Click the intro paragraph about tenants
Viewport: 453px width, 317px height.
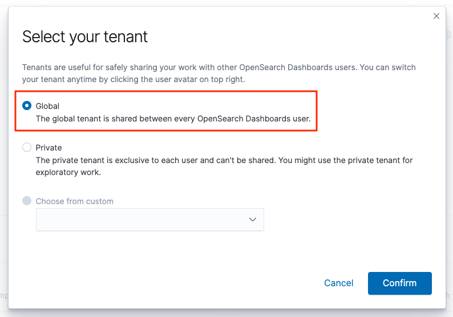219,67
